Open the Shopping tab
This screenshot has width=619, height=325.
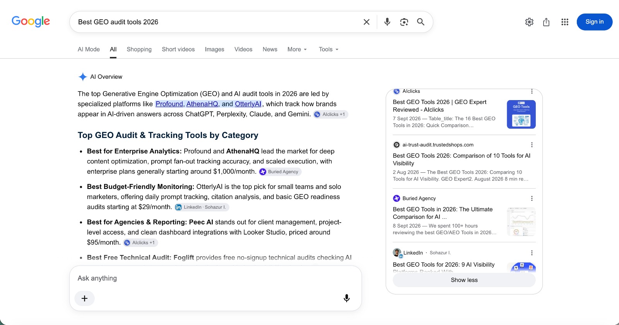[139, 49]
